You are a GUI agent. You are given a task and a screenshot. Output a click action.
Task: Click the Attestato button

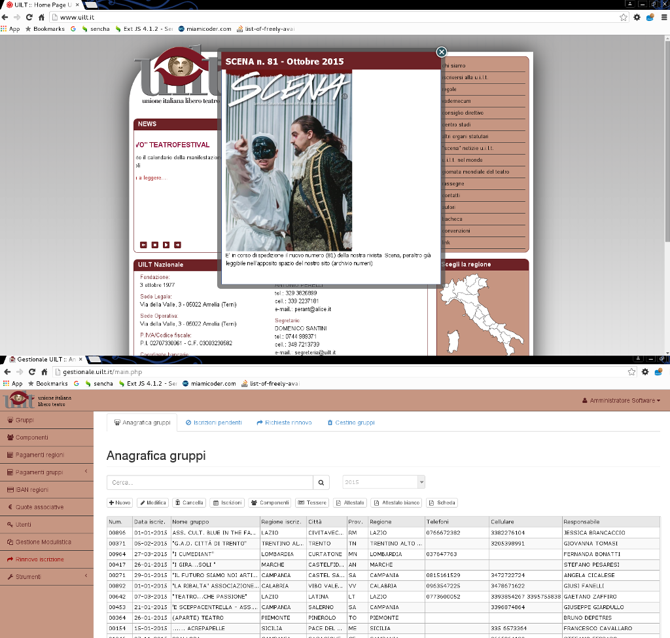click(x=350, y=503)
